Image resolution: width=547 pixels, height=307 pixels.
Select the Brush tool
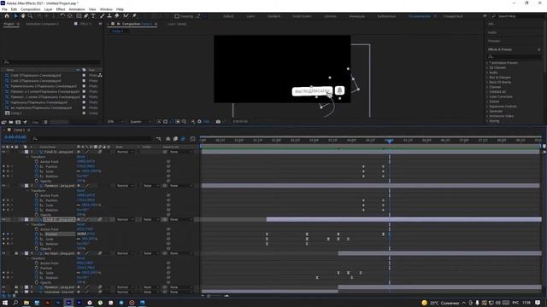(x=103, y=16)
